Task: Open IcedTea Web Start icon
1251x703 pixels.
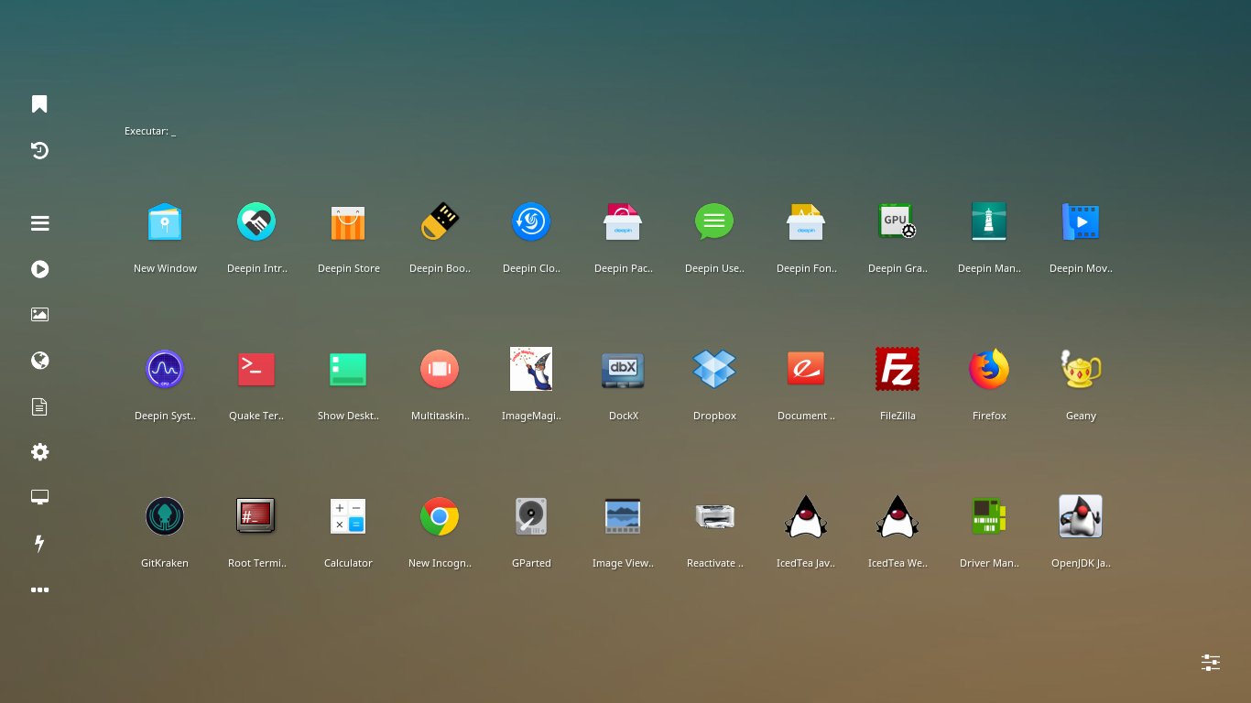Action: click(897, 516)
